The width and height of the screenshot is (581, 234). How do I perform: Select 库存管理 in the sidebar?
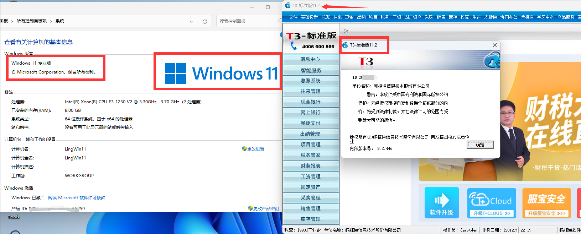[311, 219]
